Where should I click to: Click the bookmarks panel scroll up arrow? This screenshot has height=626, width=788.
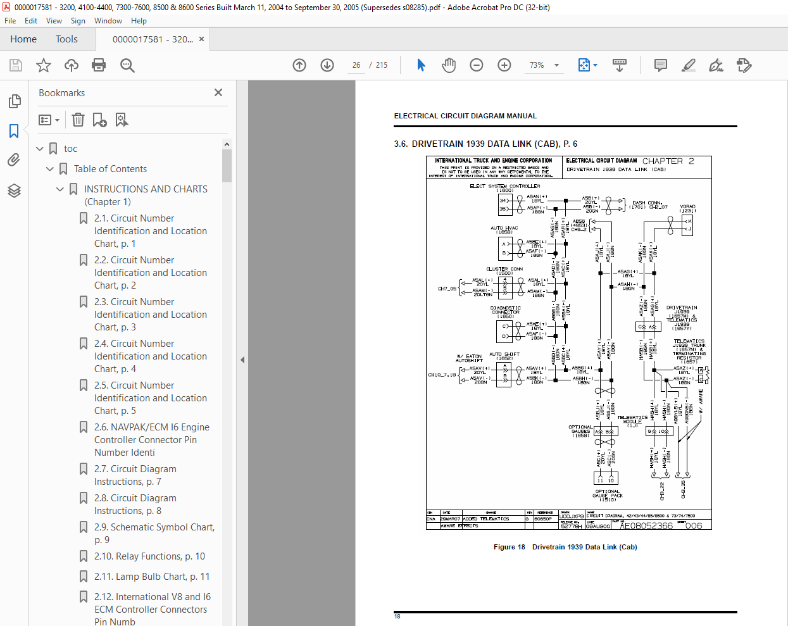coord(227,144)
